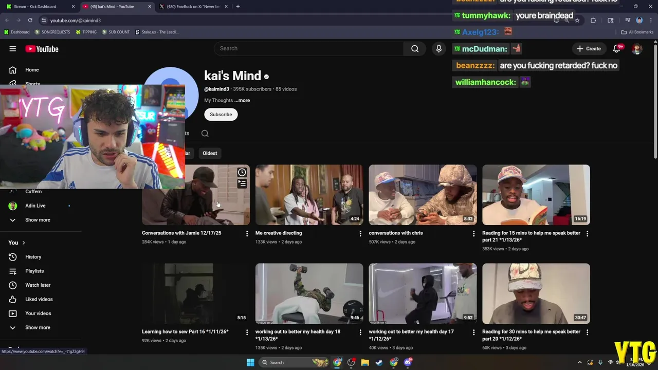Open Home in YouTube sidebar
658x370 pixels.
point(32,70)
